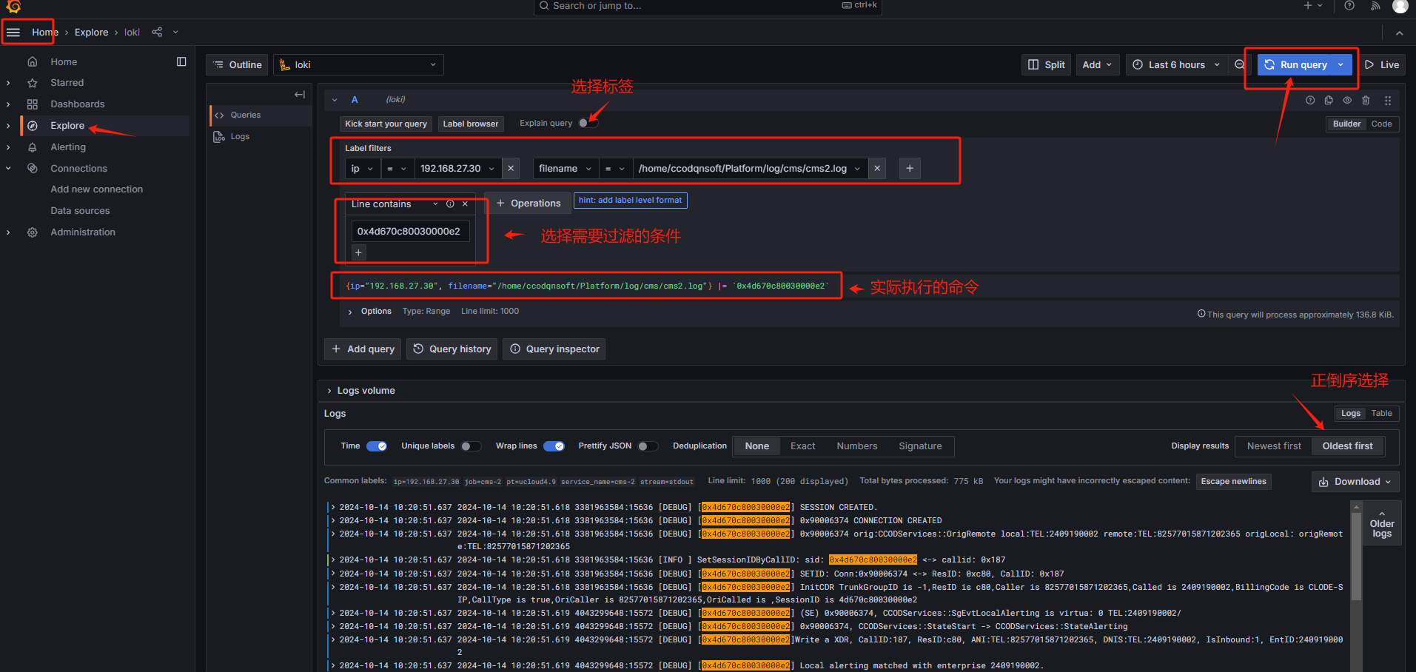
Task: Set deduplication to Signature
Action: click(920, 446)
